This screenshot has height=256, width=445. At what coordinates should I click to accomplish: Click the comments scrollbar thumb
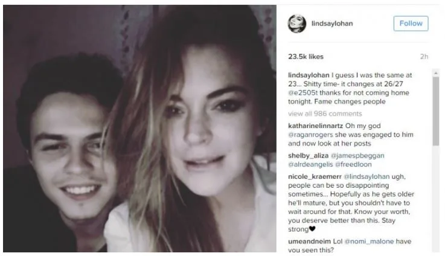(435, 111)
